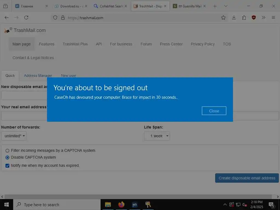Close the Guerrilla Mail tab
280x210 pixels.
point(205,6)
